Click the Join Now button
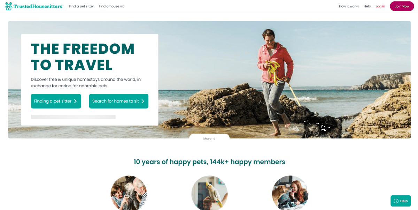 click(x=402, y=6)
